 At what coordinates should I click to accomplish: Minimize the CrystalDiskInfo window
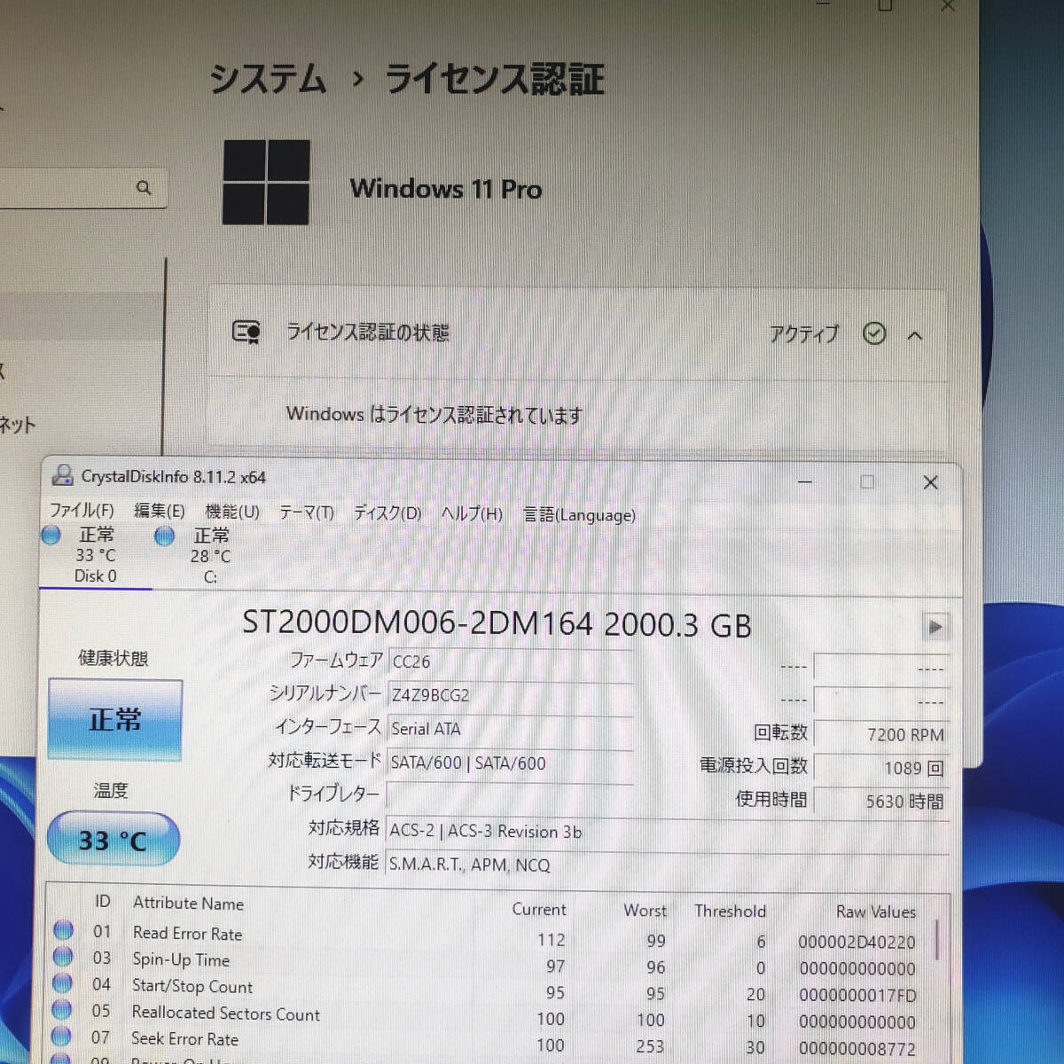[x=805, y=481]
